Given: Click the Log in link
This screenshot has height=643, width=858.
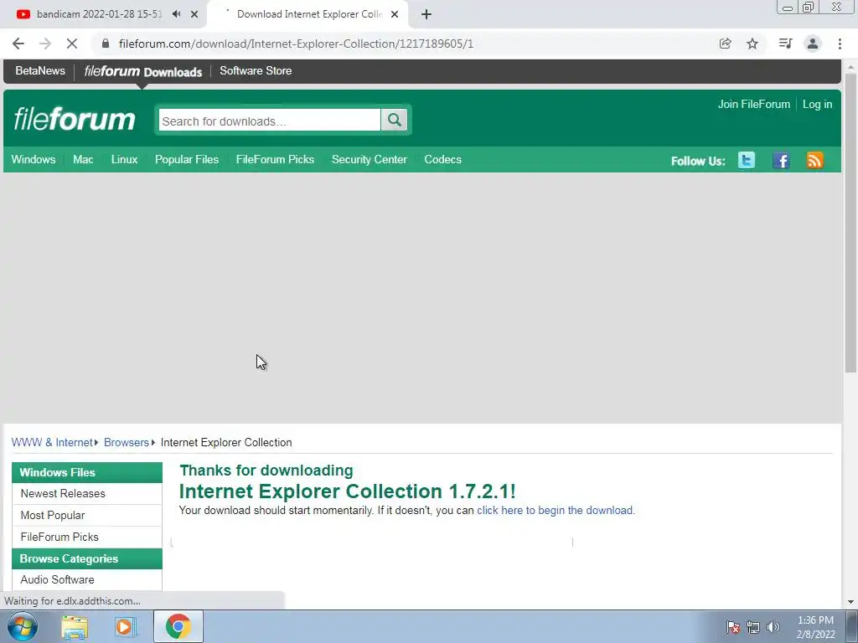Looking at the screenshot, I should (x=817, y=104).
